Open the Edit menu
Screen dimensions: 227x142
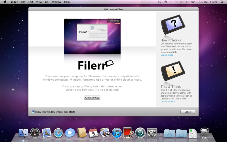tap(31, 2)
